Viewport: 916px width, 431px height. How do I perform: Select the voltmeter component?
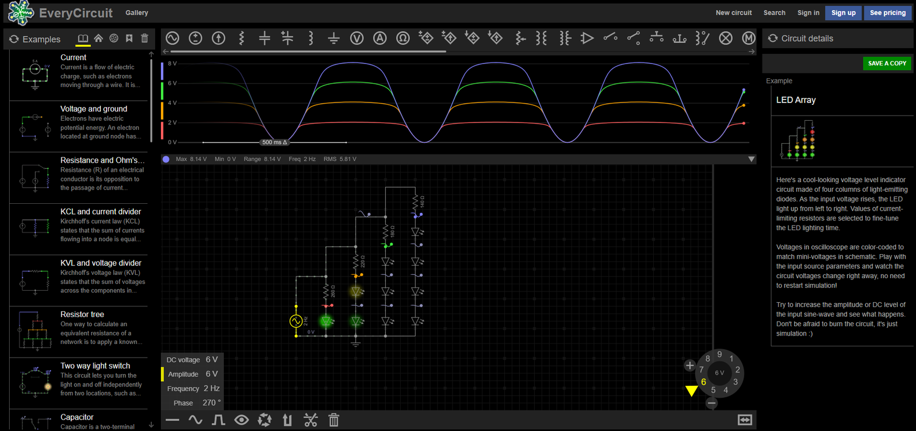357,38
